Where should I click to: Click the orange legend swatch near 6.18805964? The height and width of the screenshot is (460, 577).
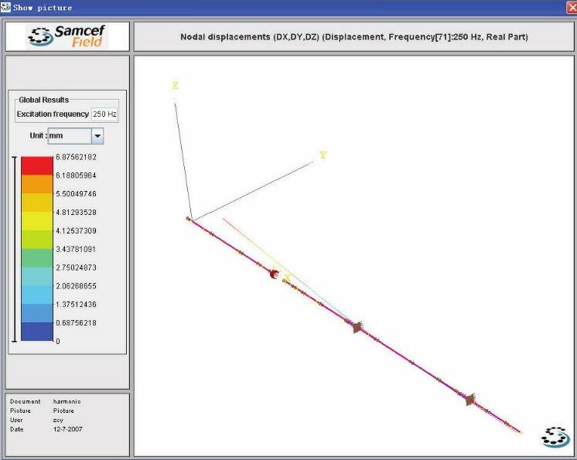[36, 184]
